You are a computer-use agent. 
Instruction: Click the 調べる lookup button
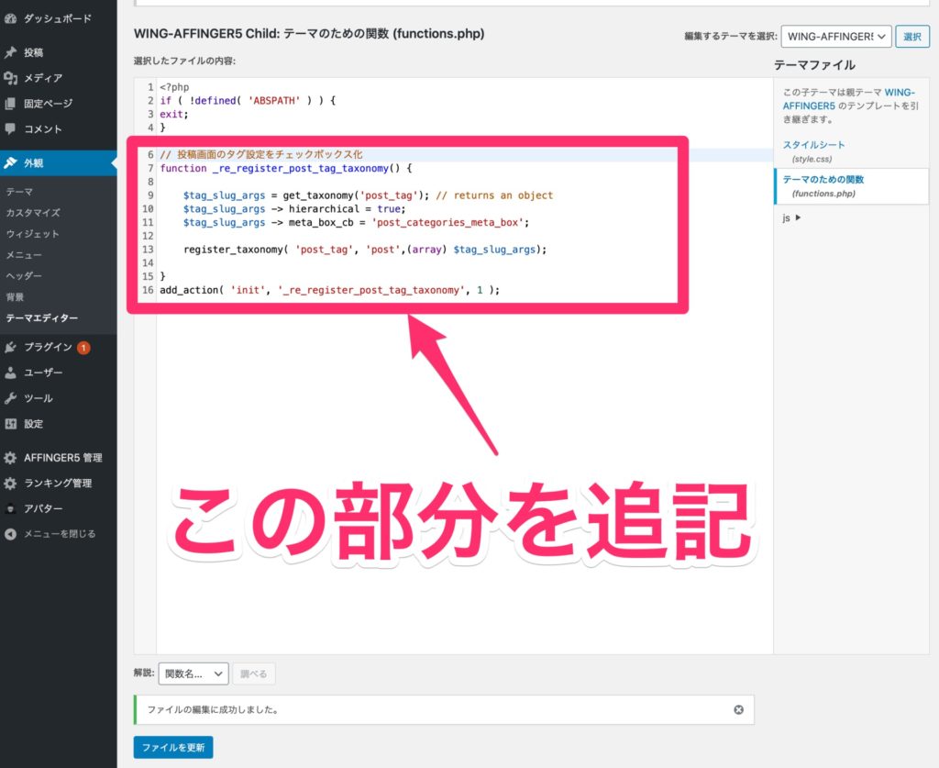(x=254, y=673)
